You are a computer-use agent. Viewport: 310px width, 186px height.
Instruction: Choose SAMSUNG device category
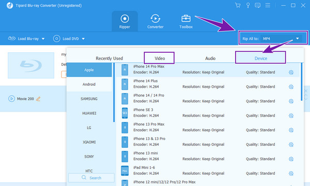pyautogui.click(x=89, y=99)
